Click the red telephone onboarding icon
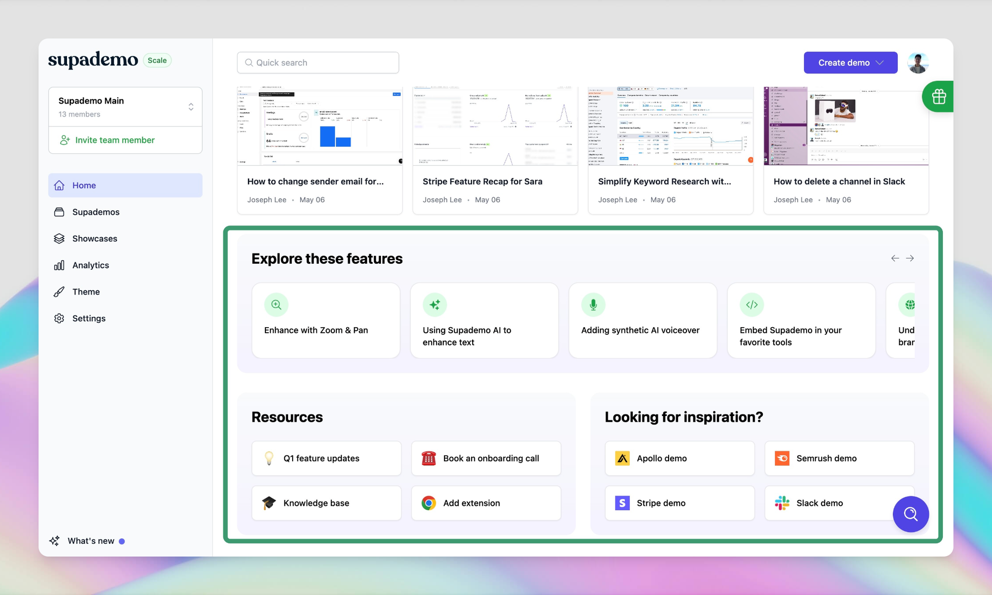Screen dimensions: 992x595 [x=429, y=458]
